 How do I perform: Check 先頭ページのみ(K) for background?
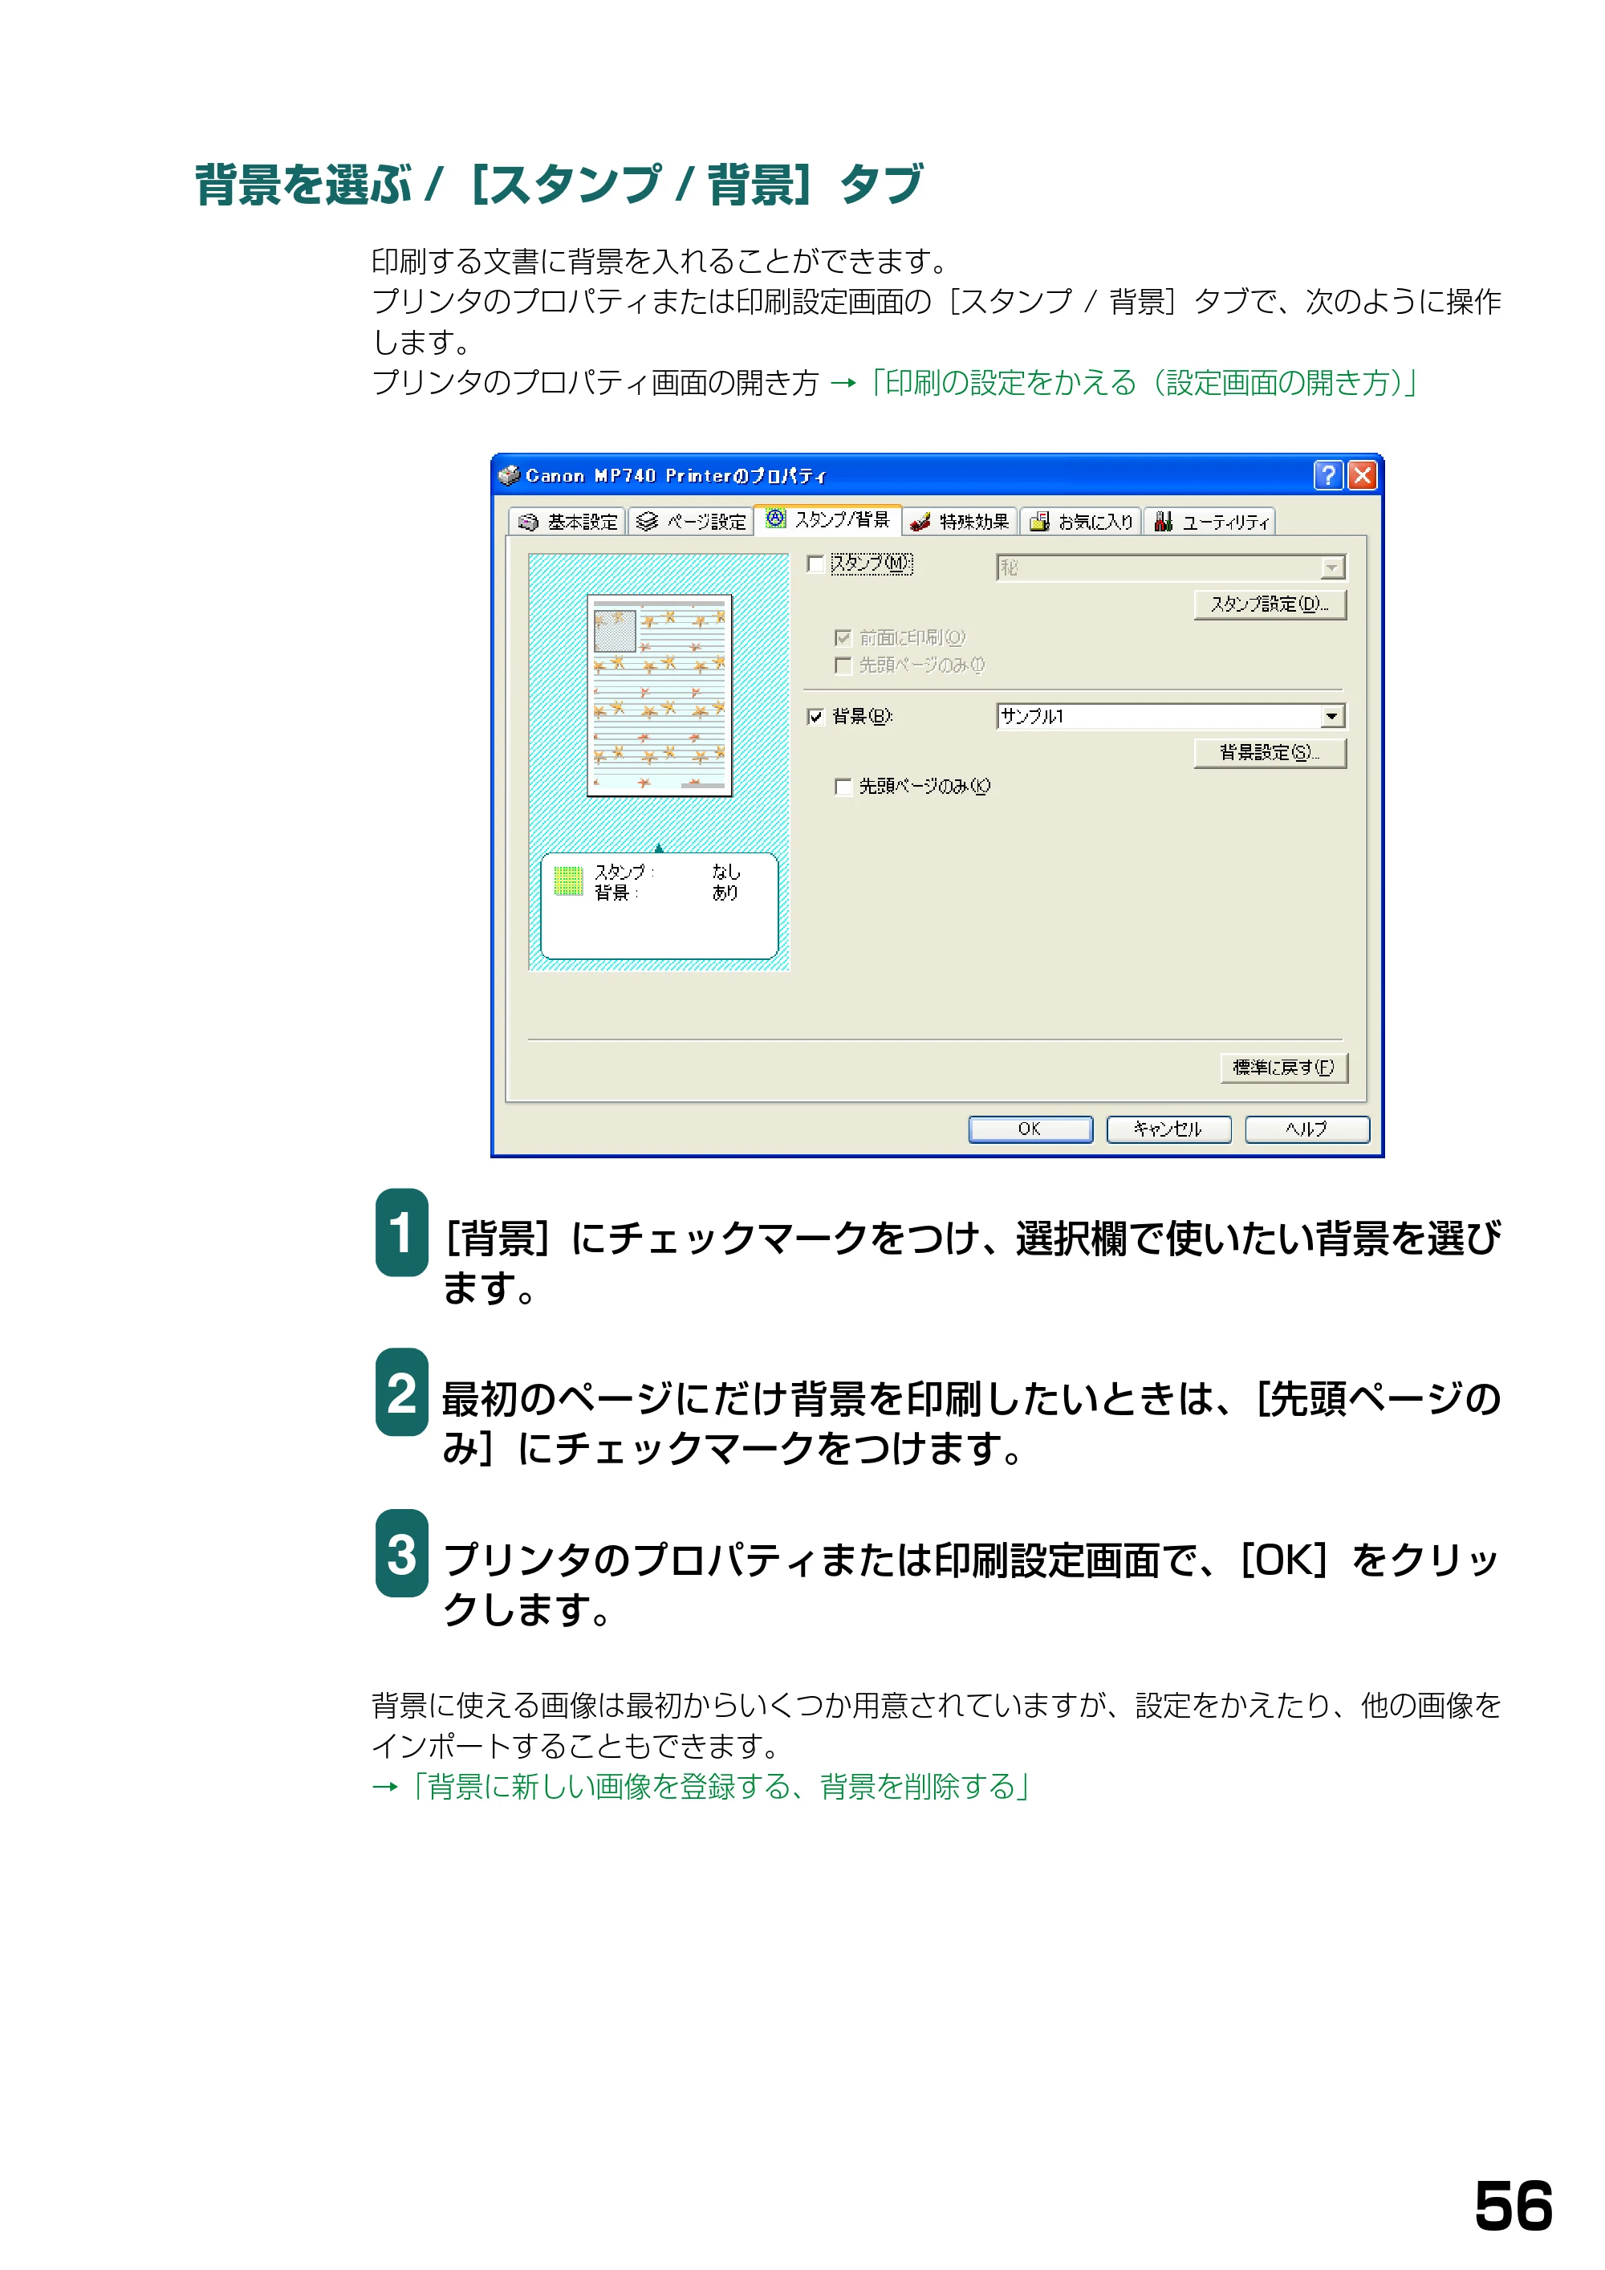pos(843,787)
